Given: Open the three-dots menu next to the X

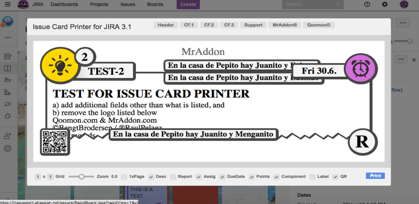Looking at the screenshot, I should click(x=401, y=59).
